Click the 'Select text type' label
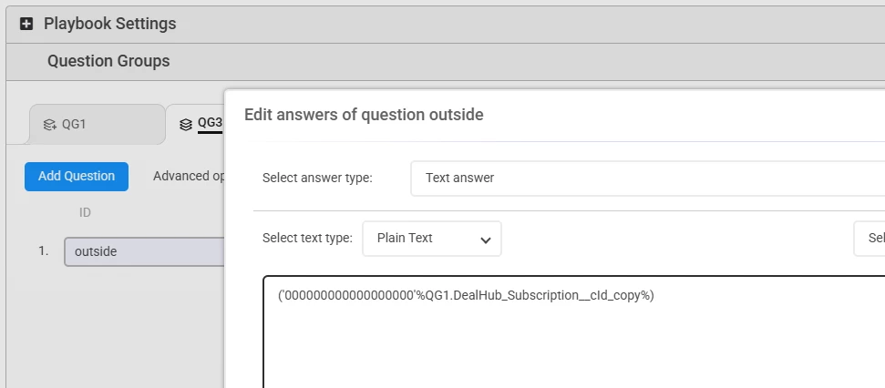The width and height of the screenshot is (885, 388). (x=307, y=238)
